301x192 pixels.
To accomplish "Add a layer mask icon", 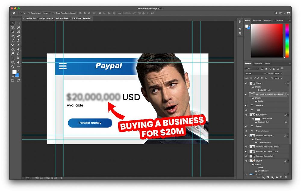I will tap(268, 177).
